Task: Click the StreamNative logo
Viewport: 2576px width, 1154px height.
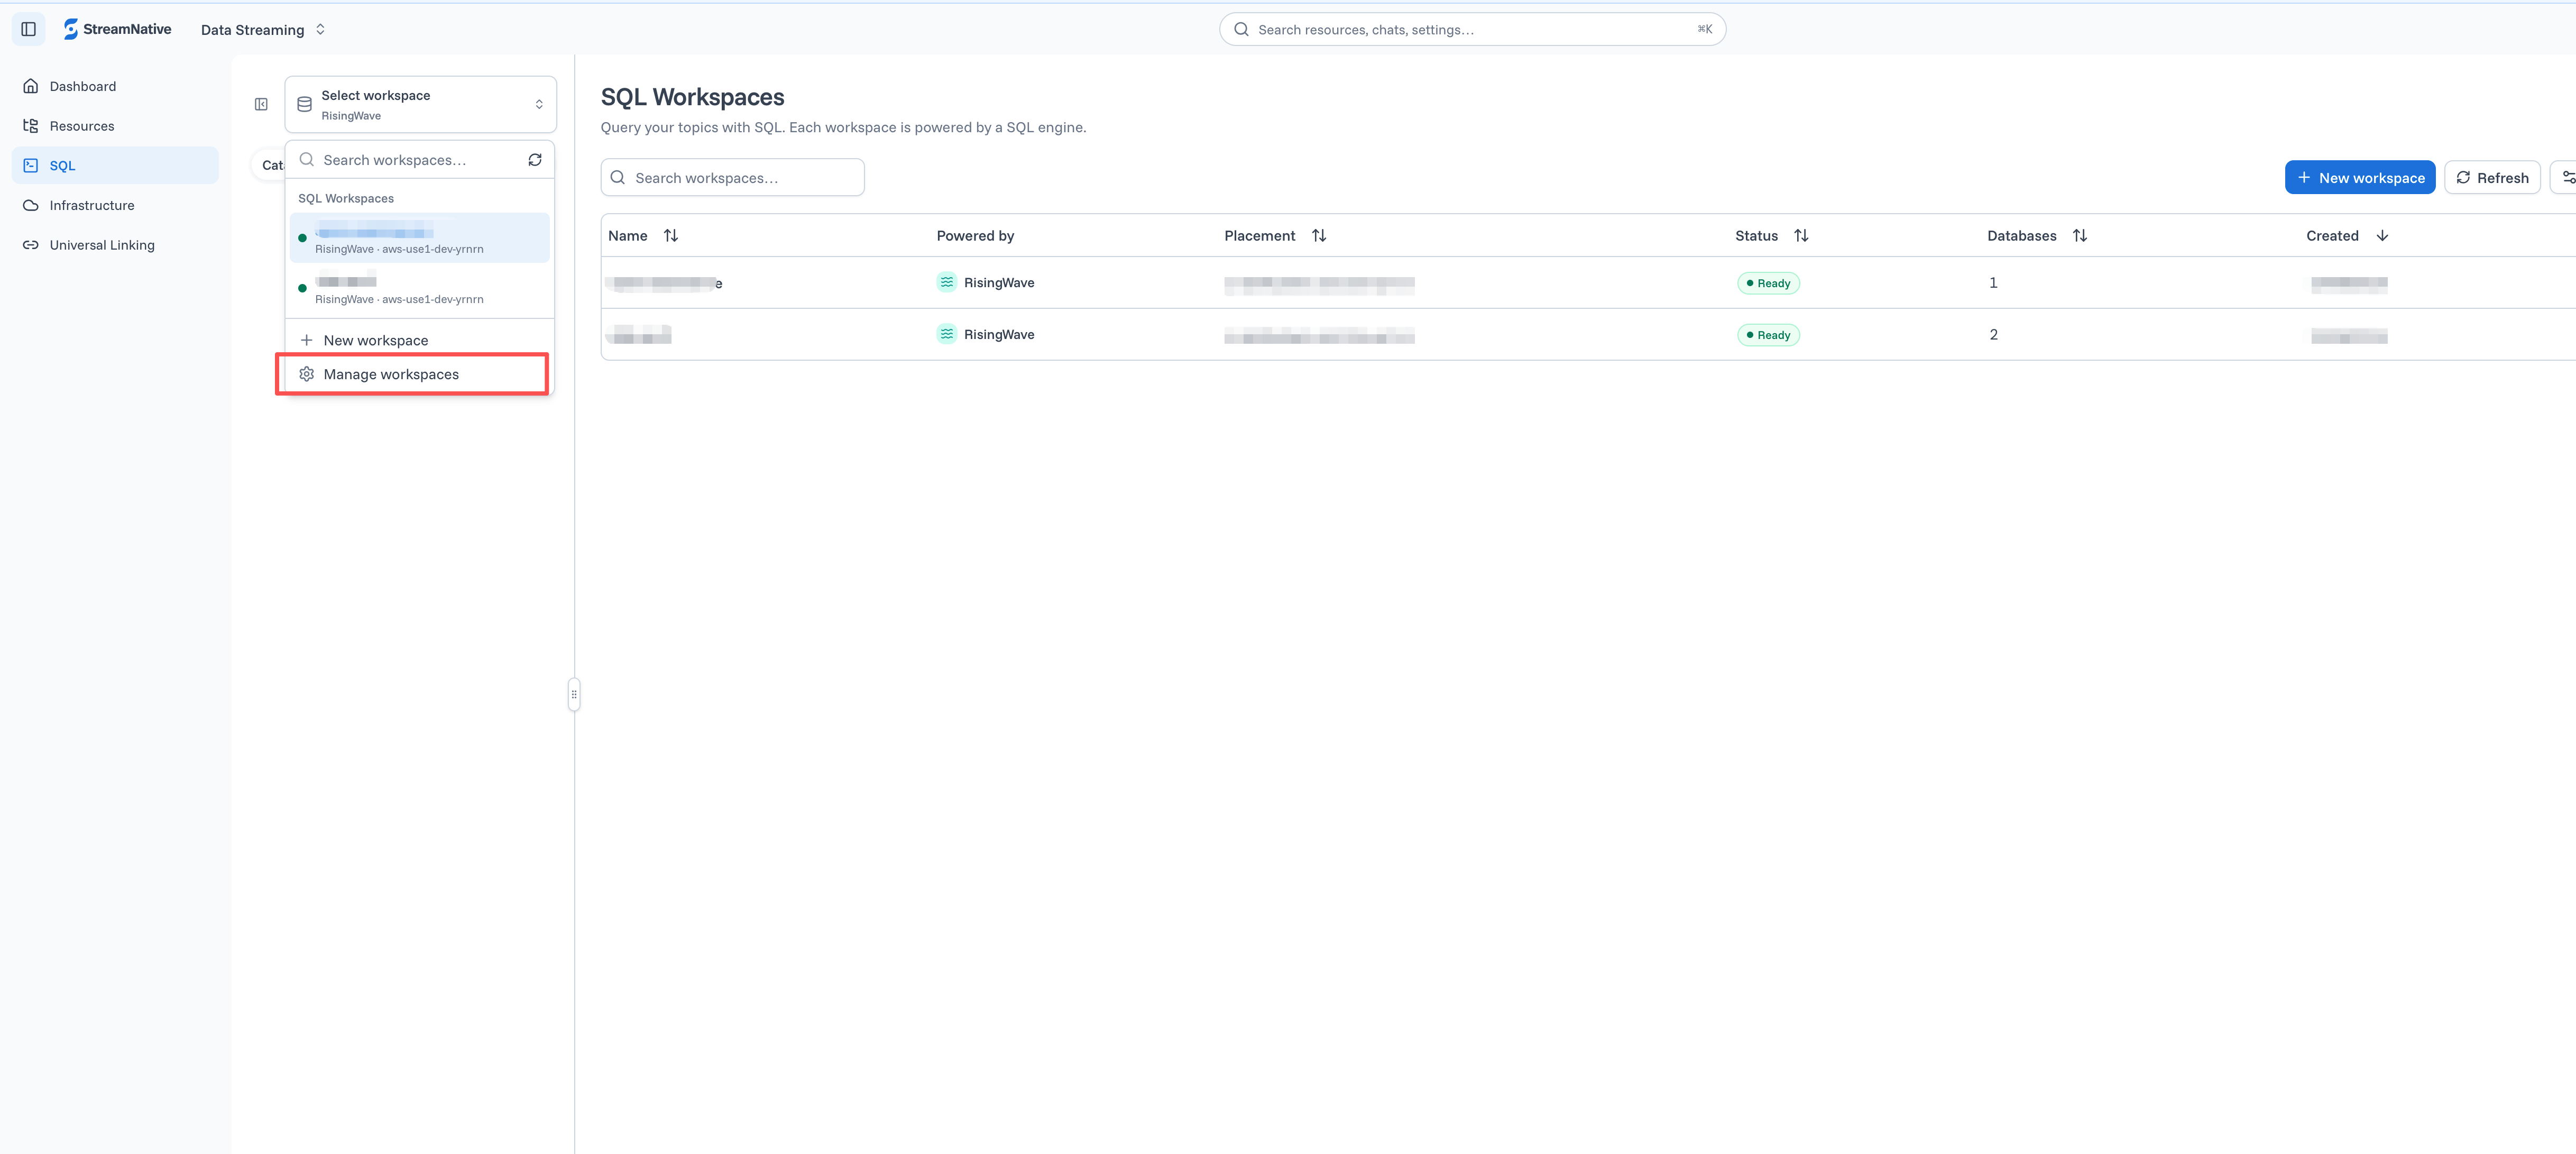Action: coord(117,29)
